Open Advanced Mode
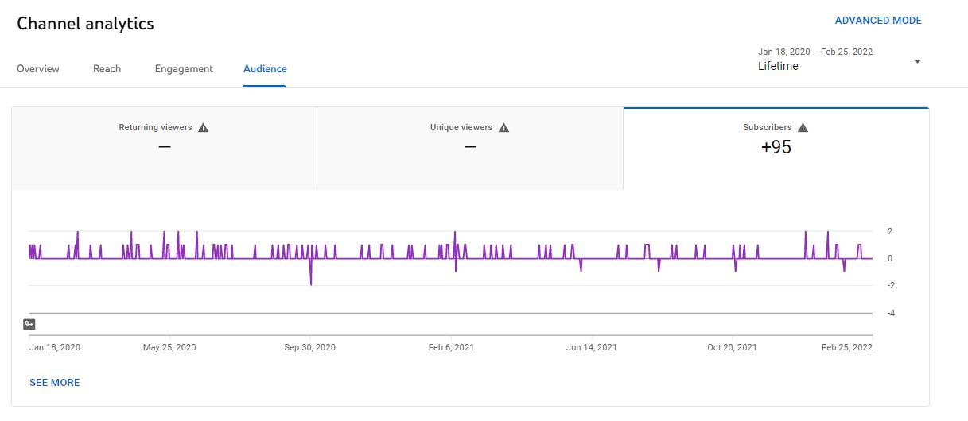 tap(878, 21)
